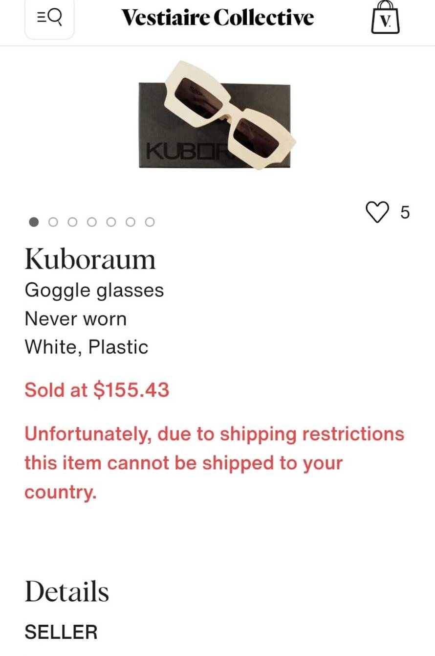The width and height of the screenshot is (435, 656).
Task: Click the White, Plastic description
Action: (86, 347)
